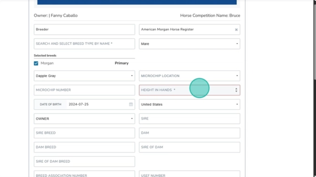The height and width of the screenshot is (177, 316).
Task: Open the Owner dropdown
Action: click(84, 119)
